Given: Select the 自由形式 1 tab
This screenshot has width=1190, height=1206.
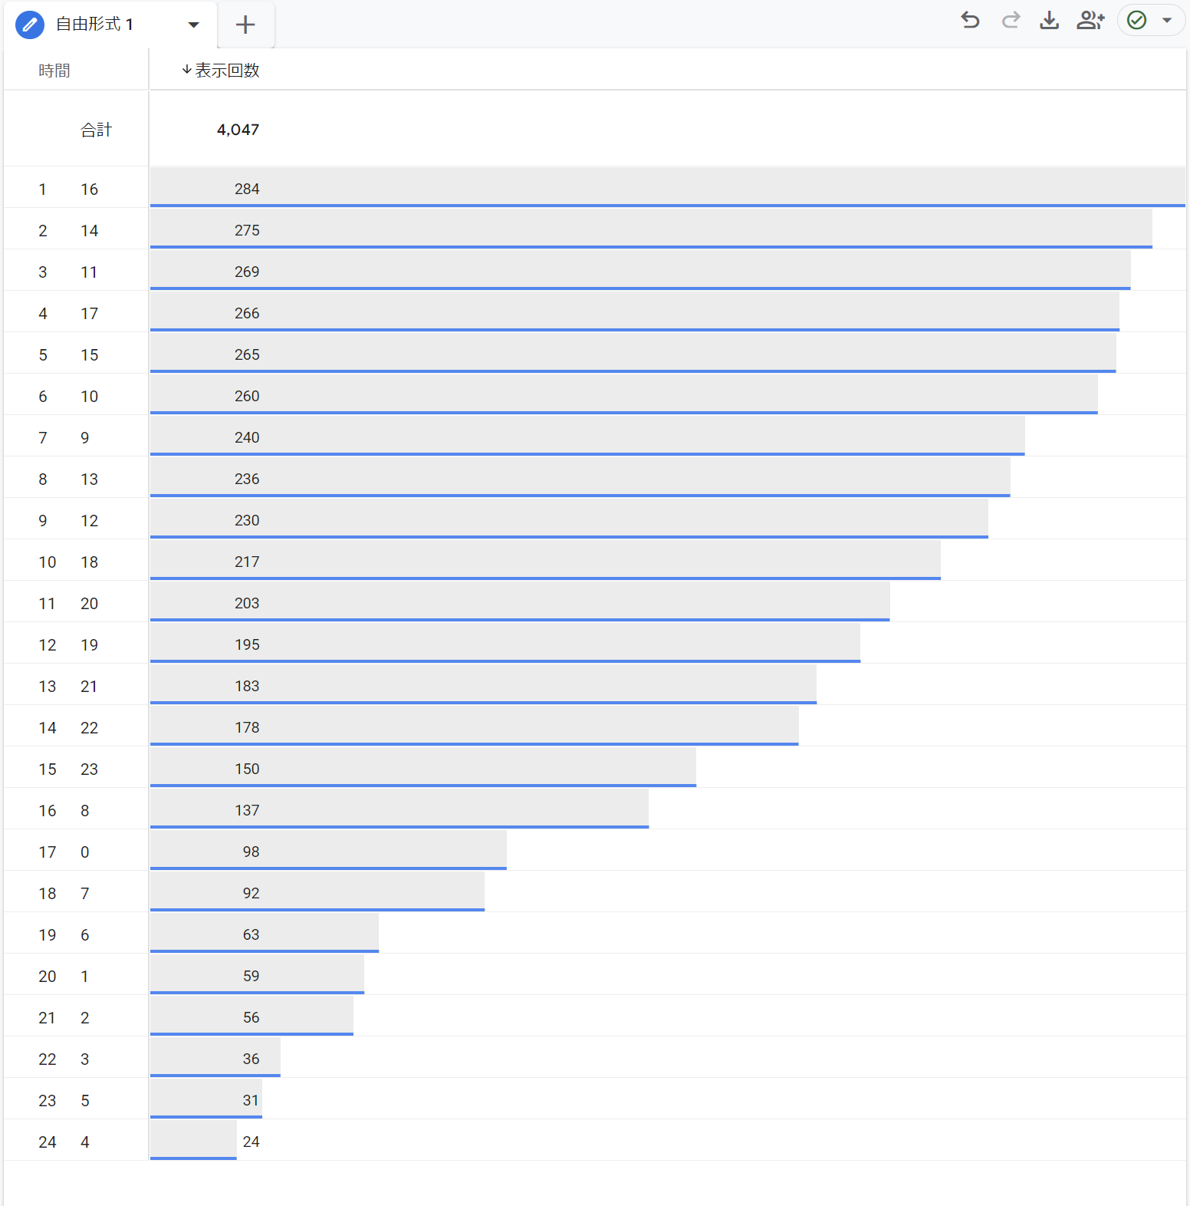Looking at the screenshot, I should click(x=95, y=25).
